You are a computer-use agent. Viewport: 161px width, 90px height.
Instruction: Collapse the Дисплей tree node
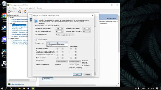click(9, 23)
